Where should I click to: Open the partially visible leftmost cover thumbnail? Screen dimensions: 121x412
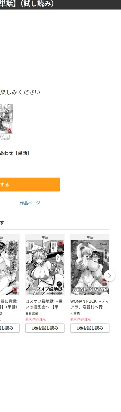click(x=10, y=268)
